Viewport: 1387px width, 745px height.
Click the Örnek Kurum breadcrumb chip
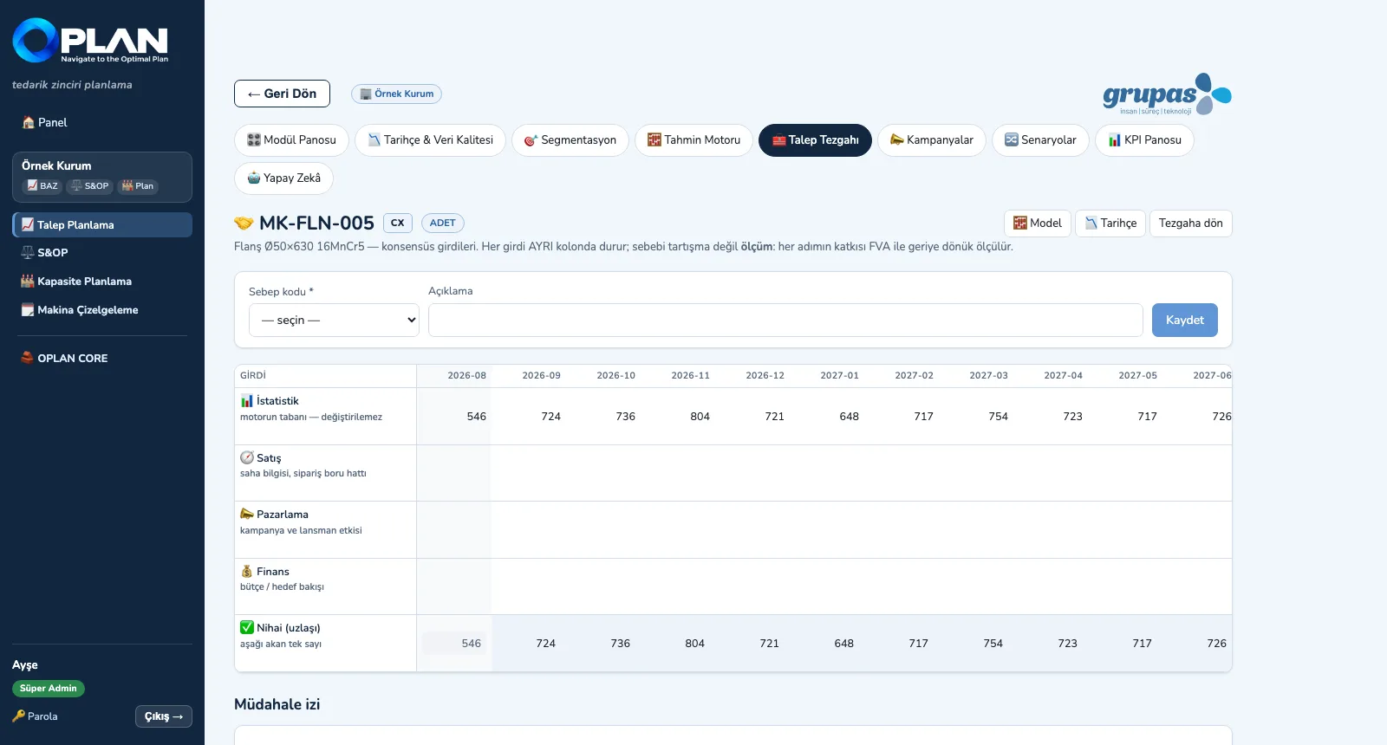tap(396, 94)
